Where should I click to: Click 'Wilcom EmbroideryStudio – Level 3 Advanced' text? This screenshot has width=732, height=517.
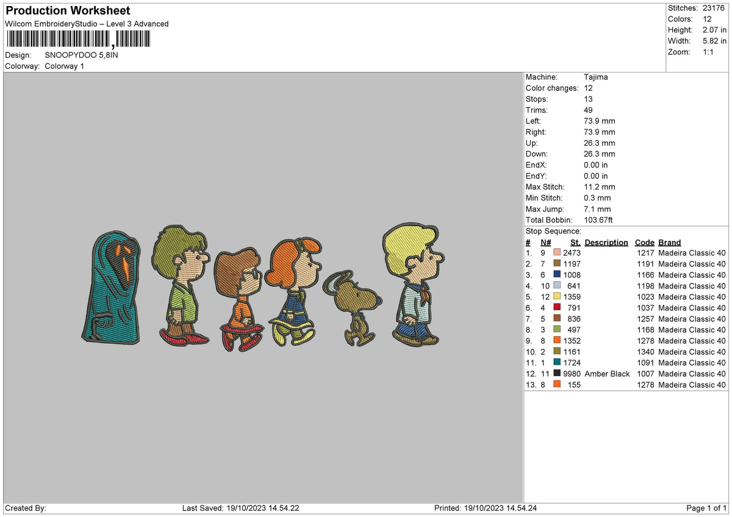[87, 24]
